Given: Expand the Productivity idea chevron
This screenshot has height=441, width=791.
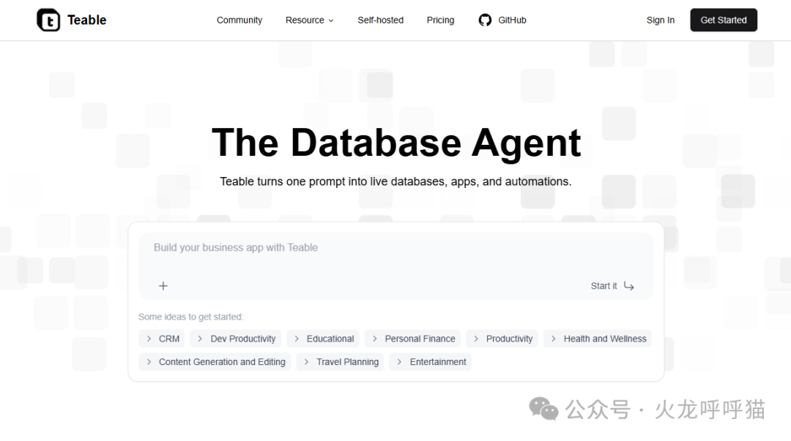Looking at the screenshot, I should click(x=476, y=339).
